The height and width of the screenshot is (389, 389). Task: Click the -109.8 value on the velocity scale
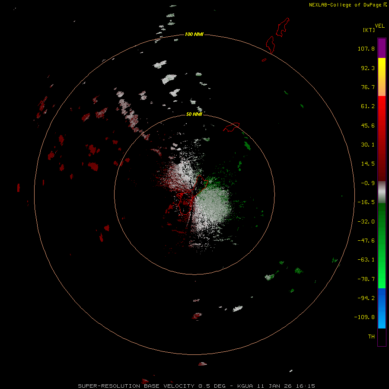click(364, 317)
